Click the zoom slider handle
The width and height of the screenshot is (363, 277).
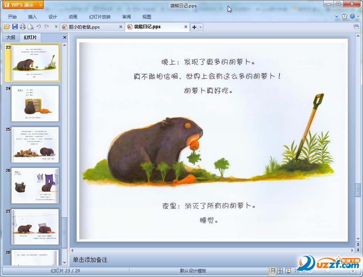point(328,271)
